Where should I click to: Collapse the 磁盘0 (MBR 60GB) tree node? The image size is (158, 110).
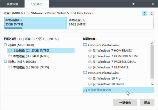(x=5, y=45)
